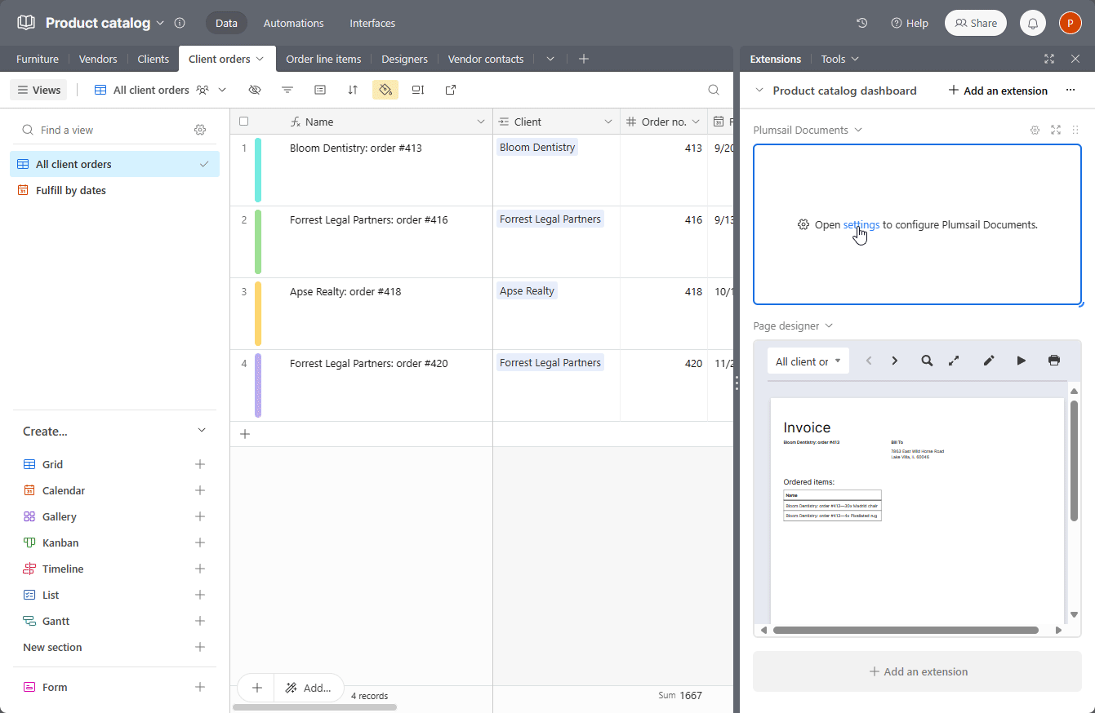The height and width of the screenshot is (713, 1095).
Task: Select the Fulfill by dates view
Action: pos(114,190)
